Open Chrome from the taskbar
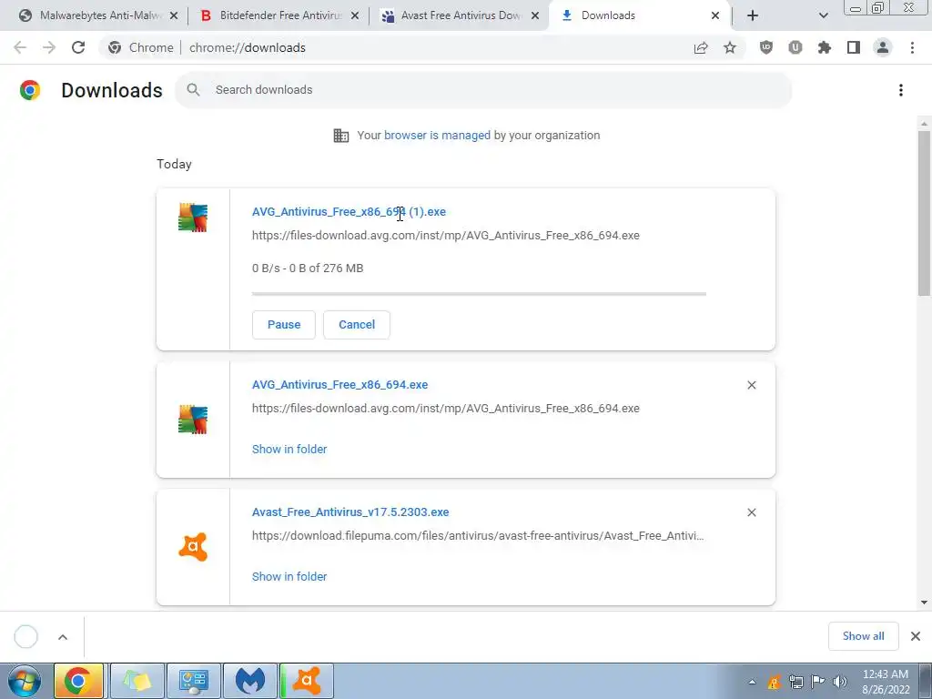 click(x=78, y=681)
